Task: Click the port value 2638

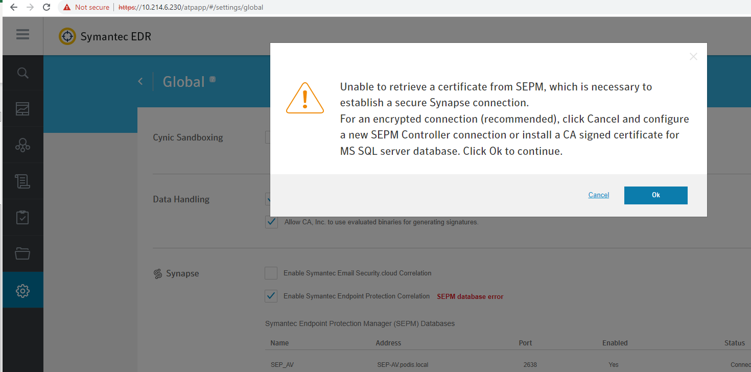Action: tap(530, 365)
